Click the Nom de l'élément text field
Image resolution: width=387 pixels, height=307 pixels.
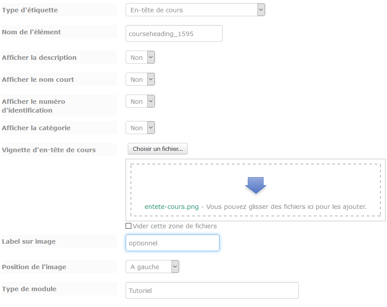[174, 33]
